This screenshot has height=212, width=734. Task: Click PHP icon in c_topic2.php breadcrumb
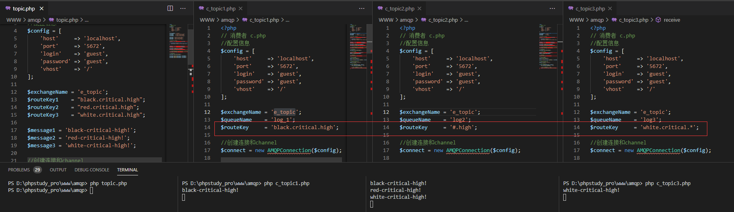click(x=424, y=20)
